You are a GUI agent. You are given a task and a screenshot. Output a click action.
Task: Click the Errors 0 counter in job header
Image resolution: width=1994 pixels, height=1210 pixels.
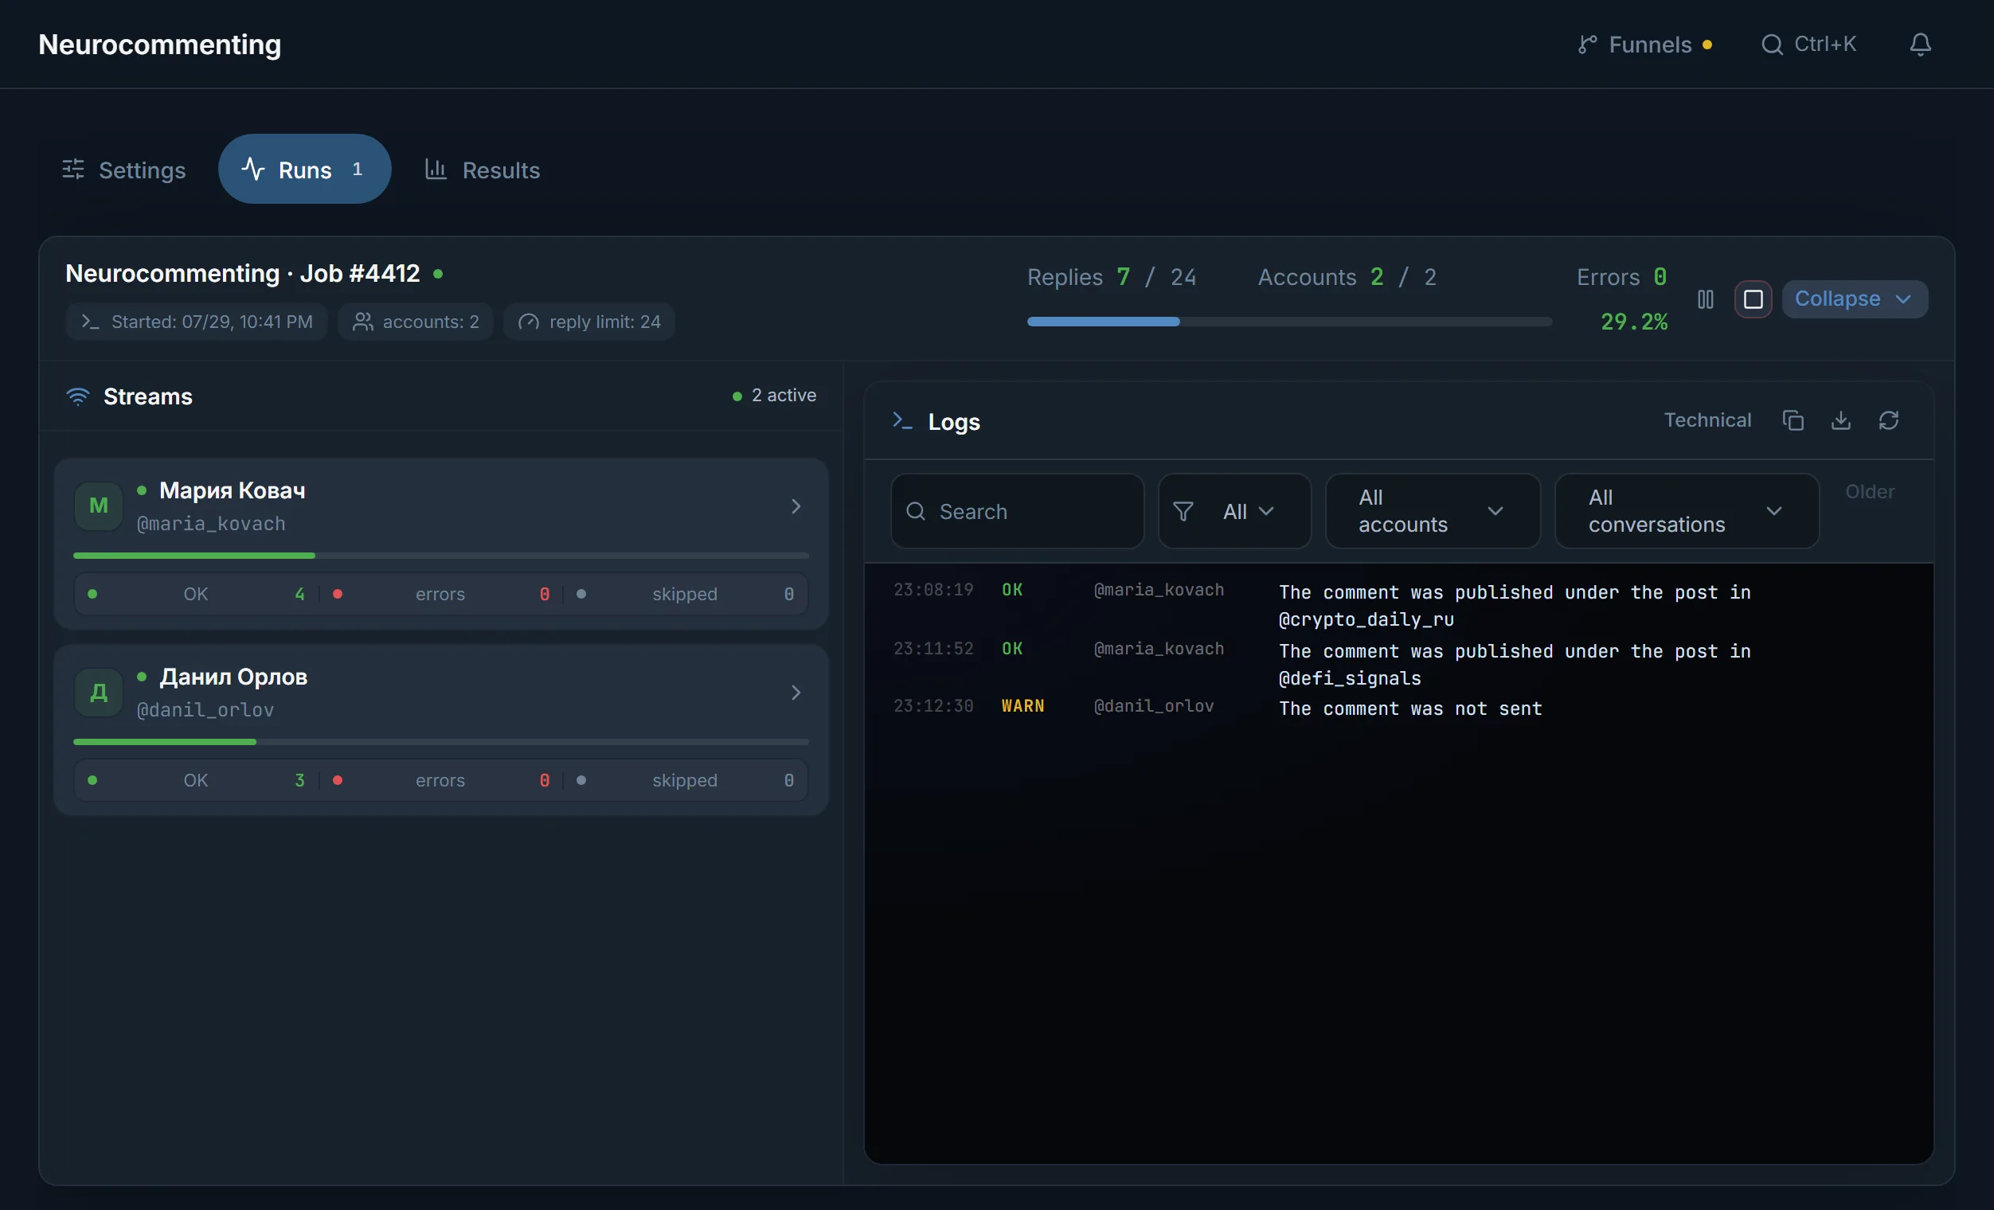click(x=1621, y=276)
